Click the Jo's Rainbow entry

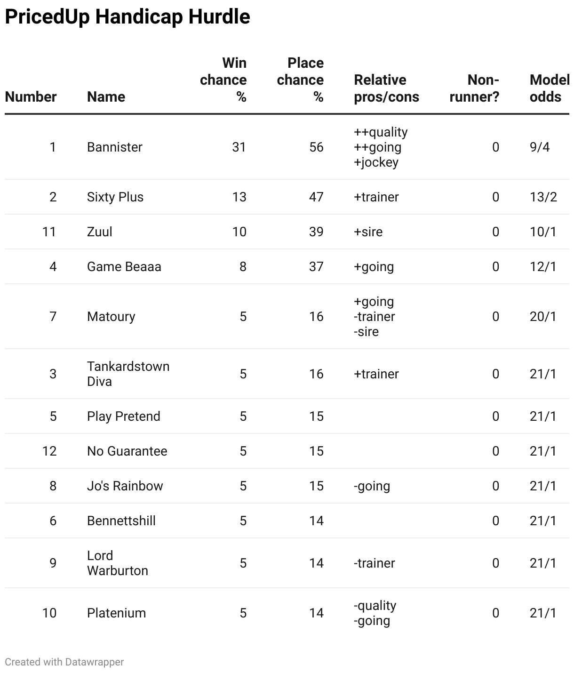pos(125,486)
